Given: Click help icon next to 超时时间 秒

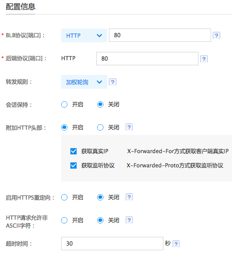Looking at the screenshot, I should tap(176, 244).
